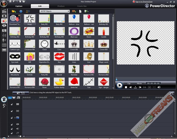Mute the preview volume speaker
The height and width of the screenshot is (139, 177).
[x=159, y=87]
